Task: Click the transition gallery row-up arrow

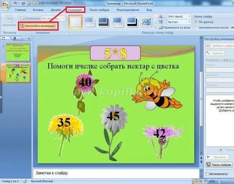Action: pos(155,17)
